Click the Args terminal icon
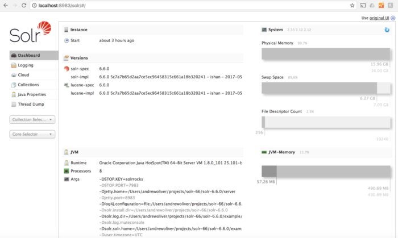The height and width of the screenshot is (238, 398). [67, 179]
